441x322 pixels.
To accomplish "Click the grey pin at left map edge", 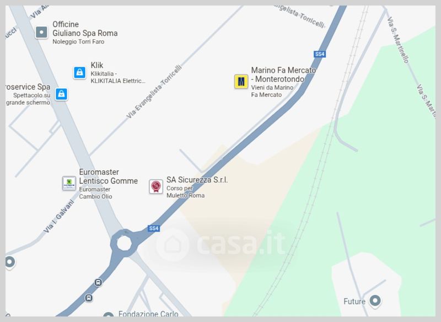I will [x=10, y=262].
